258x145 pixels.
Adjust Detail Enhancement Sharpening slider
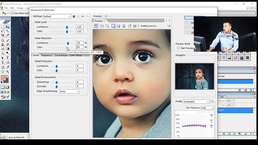pyautogui.click(x=56, y=82)
